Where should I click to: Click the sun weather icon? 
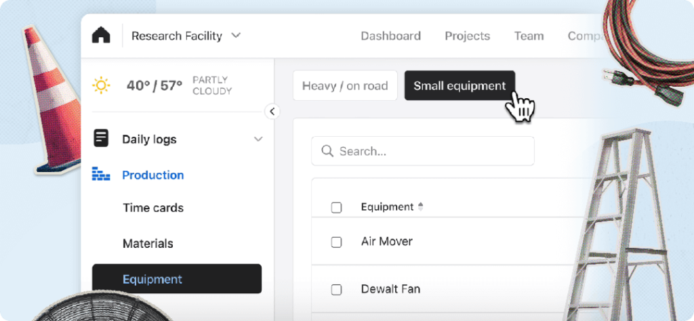pos(102,85)
